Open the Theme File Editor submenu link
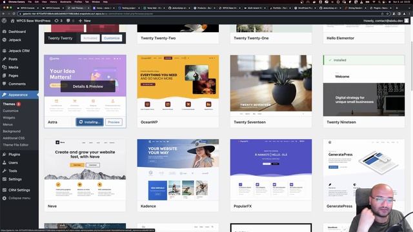413x232 pixels. coord(15,144)
